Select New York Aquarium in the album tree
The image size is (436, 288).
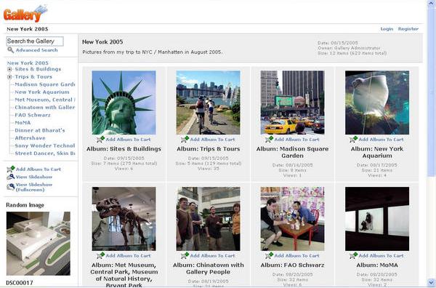(42, 92)
